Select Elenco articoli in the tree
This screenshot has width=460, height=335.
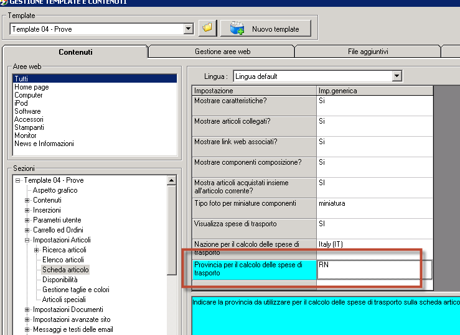(x=63, y=260)
